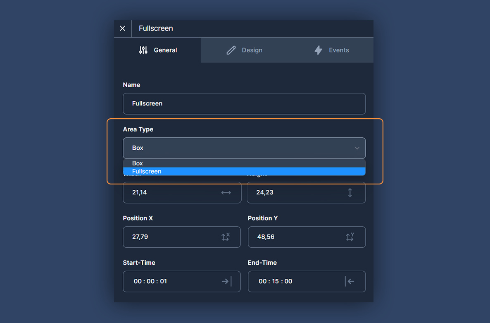This screenshot has height=323, width=490.
Task: Click the width field showing 21,14
Action: 182,192
